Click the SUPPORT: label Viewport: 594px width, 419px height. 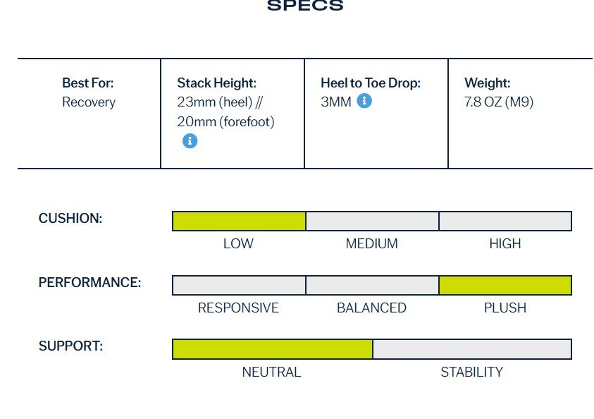point(71,346)
